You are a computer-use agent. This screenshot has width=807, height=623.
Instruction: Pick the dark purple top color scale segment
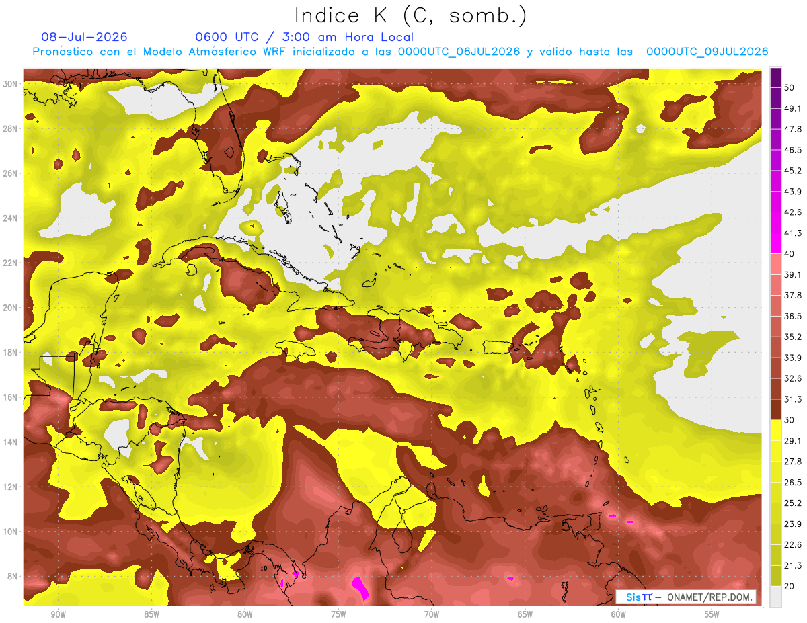[775, 77]
